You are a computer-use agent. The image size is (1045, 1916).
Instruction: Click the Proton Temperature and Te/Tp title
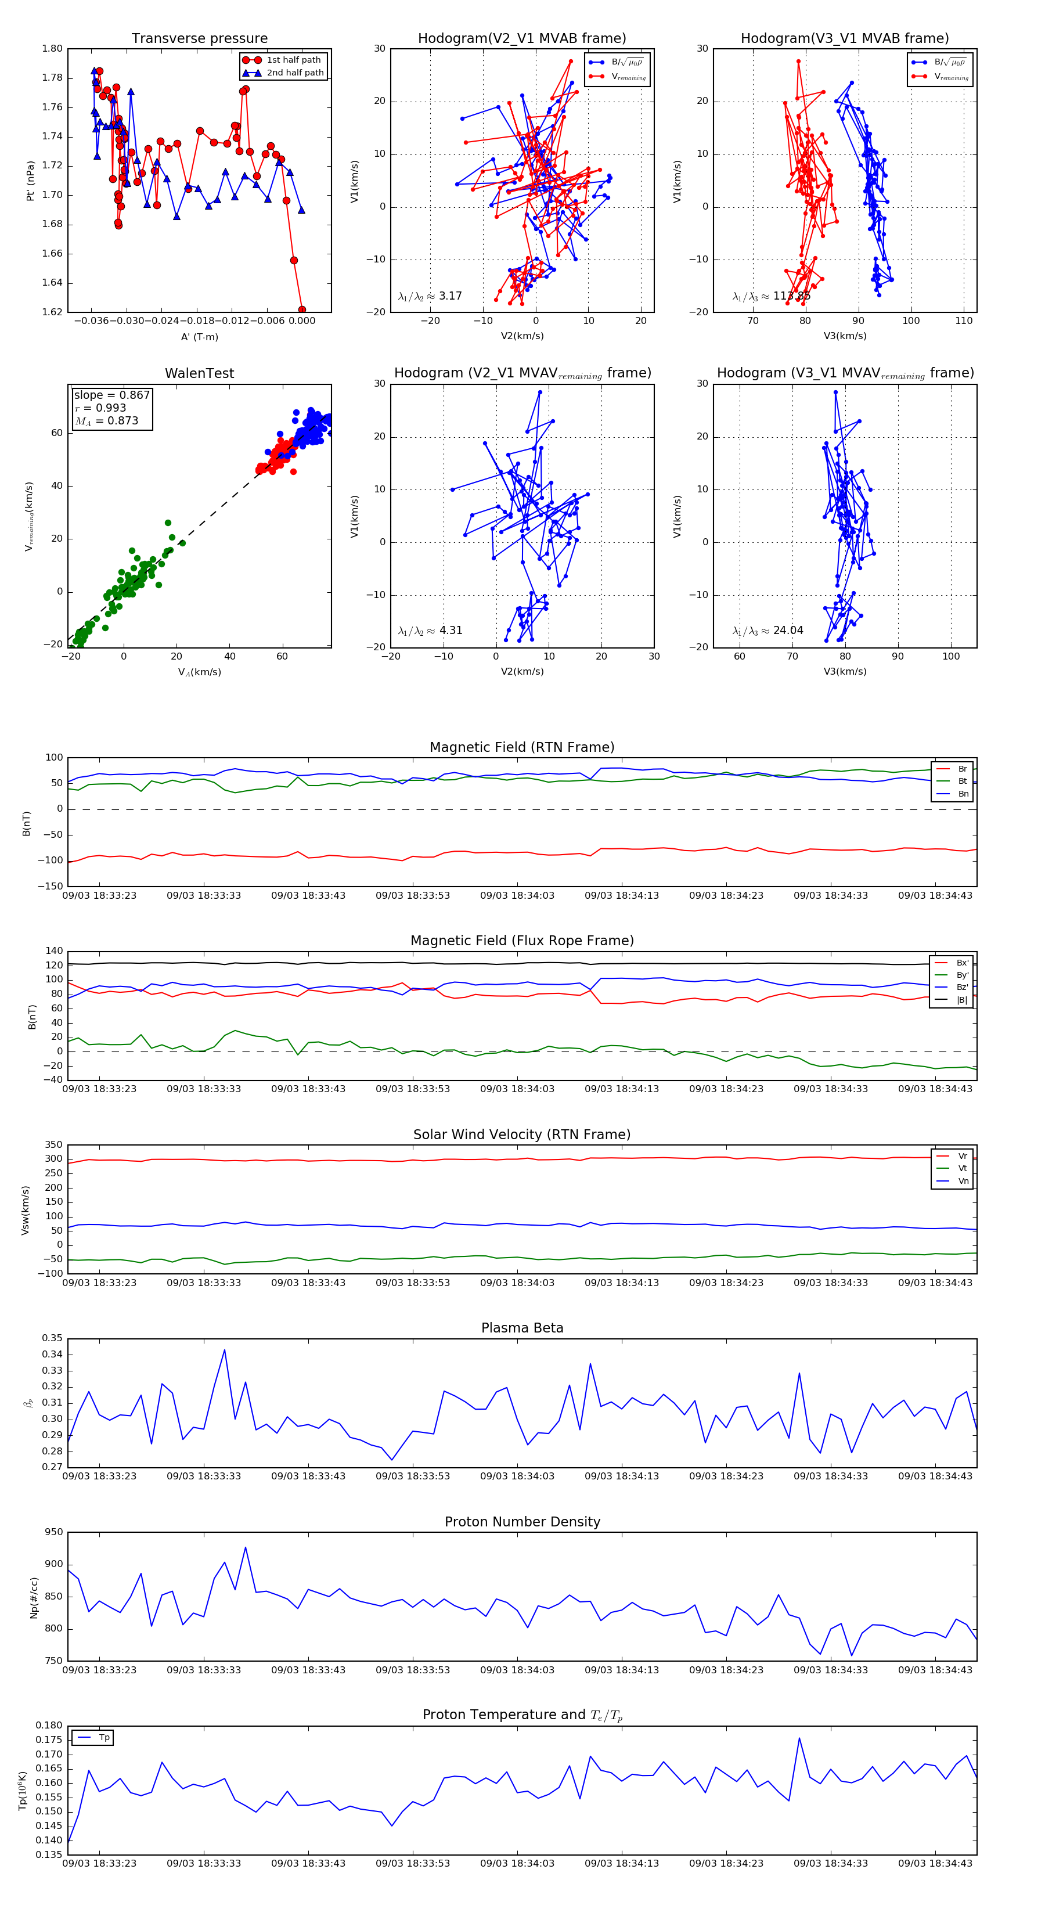coord(522,1715)
